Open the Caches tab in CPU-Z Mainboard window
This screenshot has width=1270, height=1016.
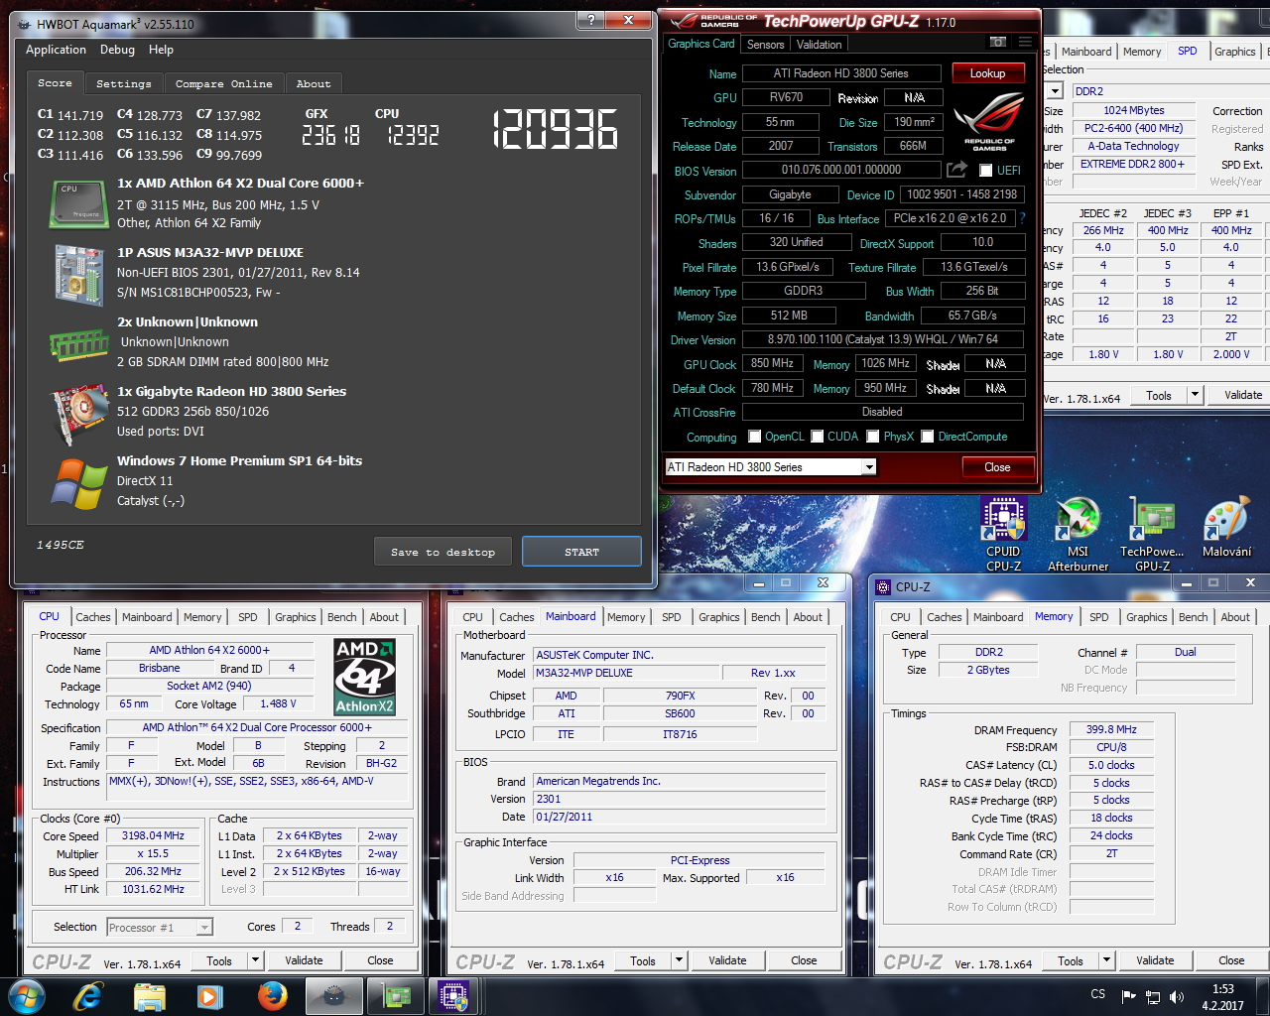[516, 617]
